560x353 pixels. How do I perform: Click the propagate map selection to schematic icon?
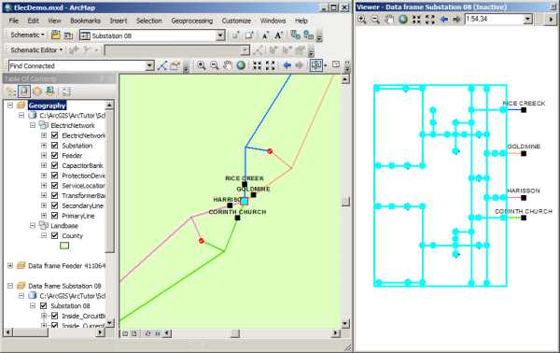[308, 35]
